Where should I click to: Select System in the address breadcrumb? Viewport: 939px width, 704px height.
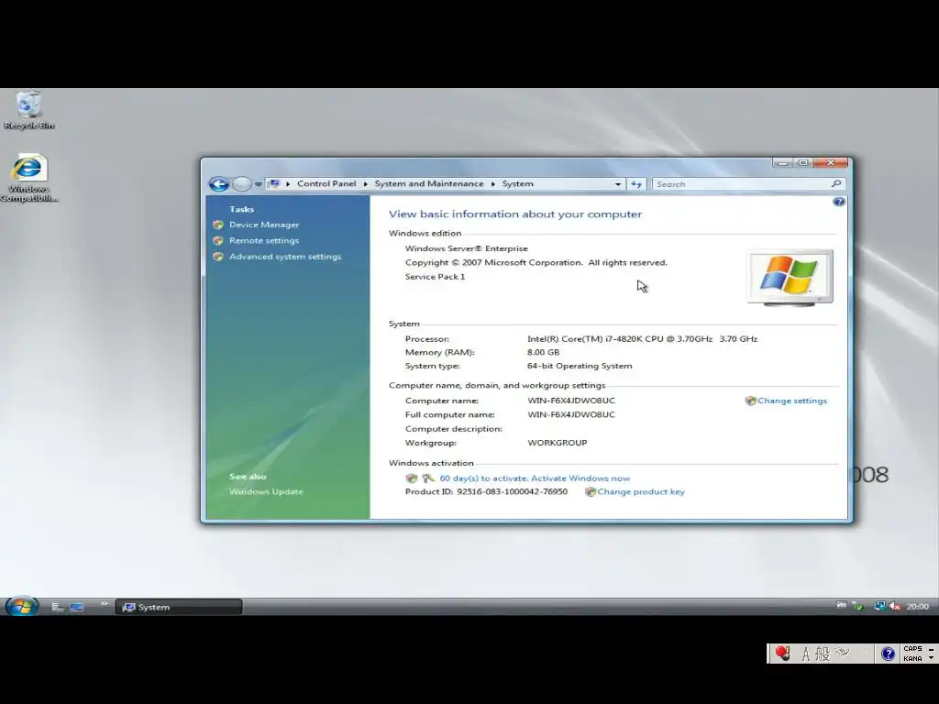click(x=517, y=183)
